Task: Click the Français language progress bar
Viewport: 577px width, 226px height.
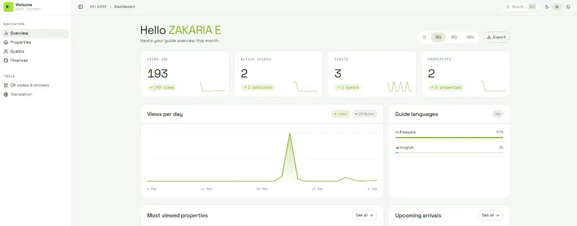Action: 449,138
